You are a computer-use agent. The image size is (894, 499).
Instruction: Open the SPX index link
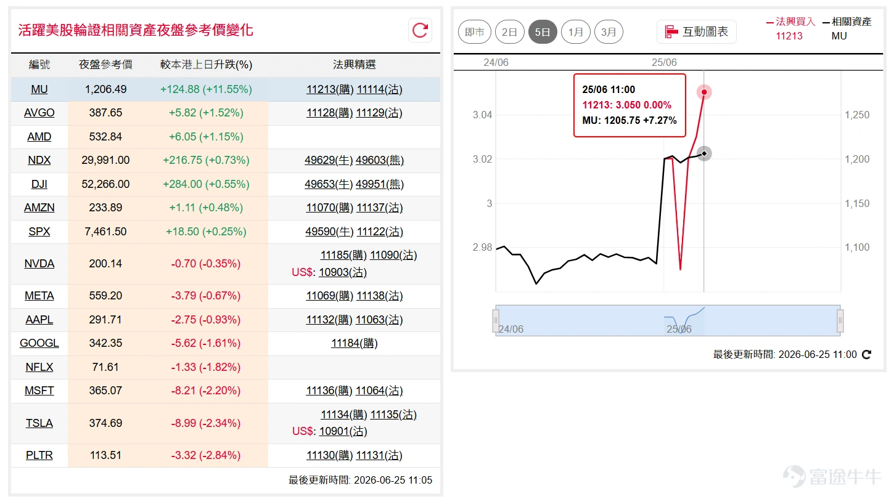coord(39,232)
